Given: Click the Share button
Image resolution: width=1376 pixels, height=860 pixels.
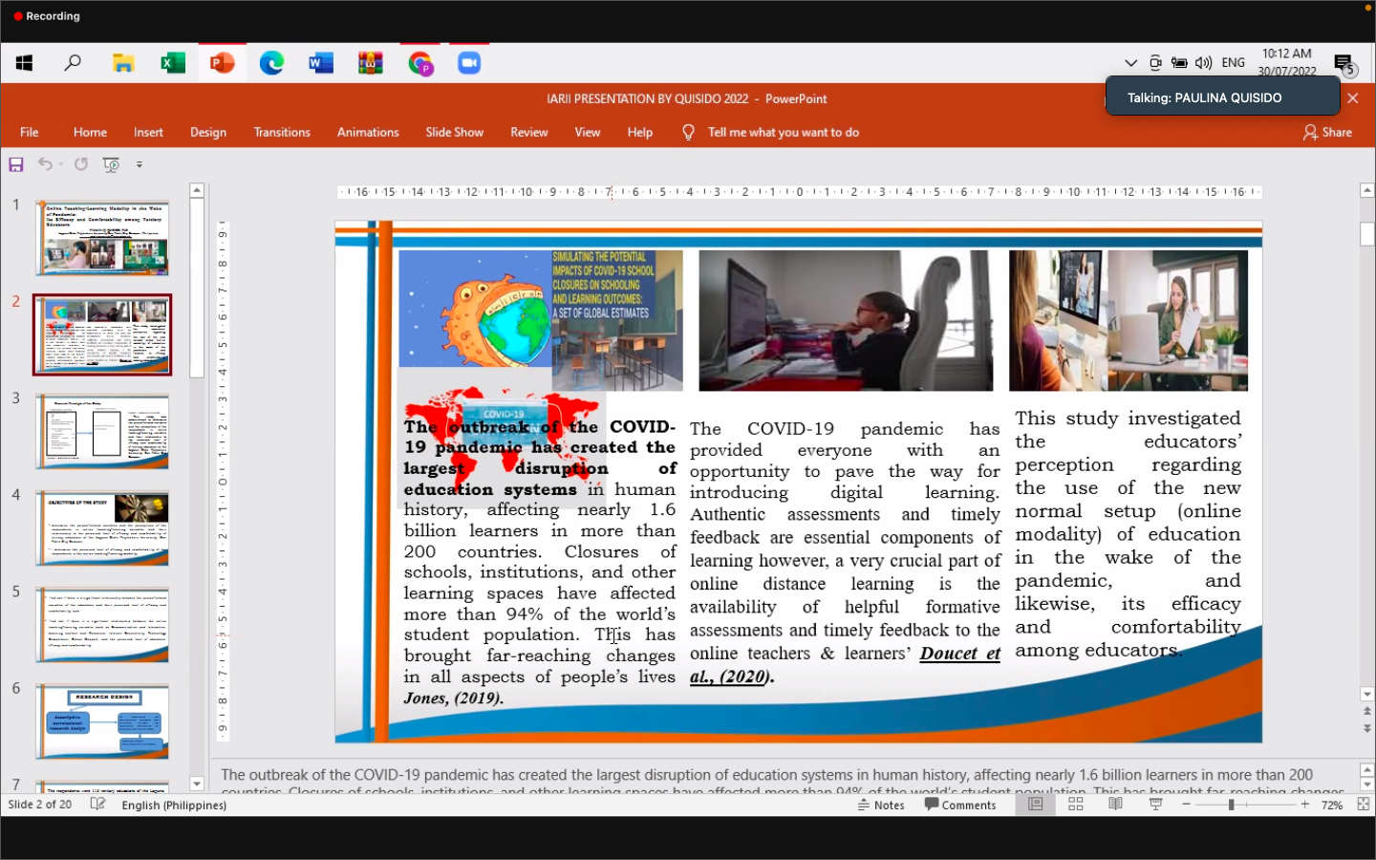Looking at the screenshot, I should tap(1327, 132).
